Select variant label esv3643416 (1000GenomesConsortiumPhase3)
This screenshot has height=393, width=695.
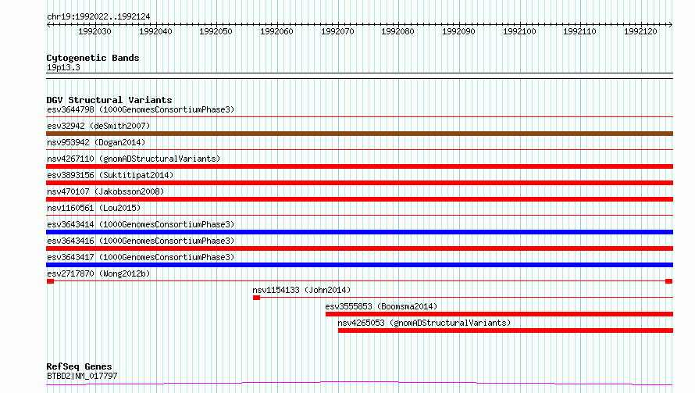click(141, 241)
